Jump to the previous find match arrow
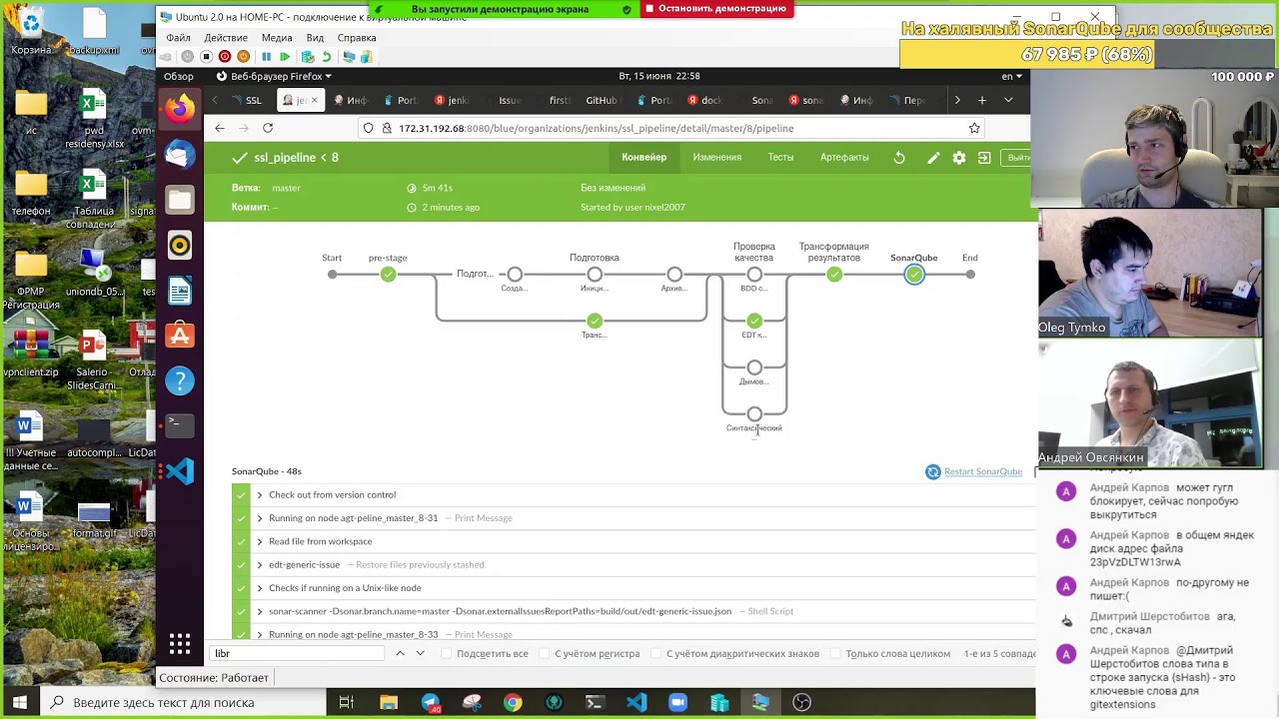 tap(400, 653)
